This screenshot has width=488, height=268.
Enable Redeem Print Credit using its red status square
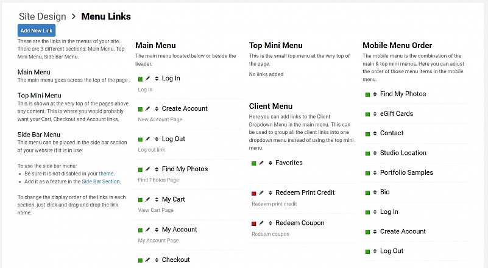click(x=253, y=193)
